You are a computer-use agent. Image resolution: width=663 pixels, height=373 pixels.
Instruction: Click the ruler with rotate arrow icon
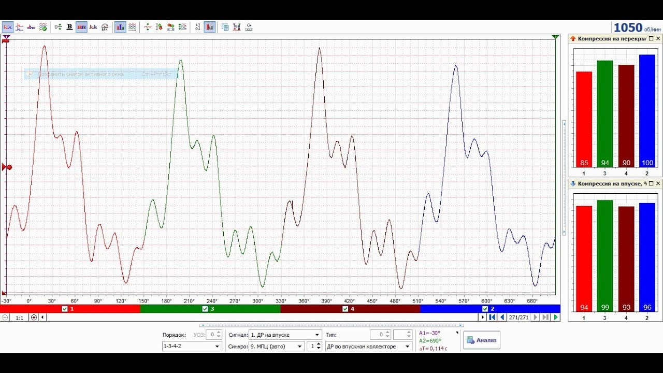click(x=249, y=27)
